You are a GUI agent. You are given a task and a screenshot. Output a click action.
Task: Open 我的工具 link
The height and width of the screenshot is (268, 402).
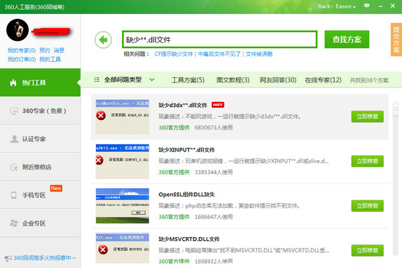(50, 59)
